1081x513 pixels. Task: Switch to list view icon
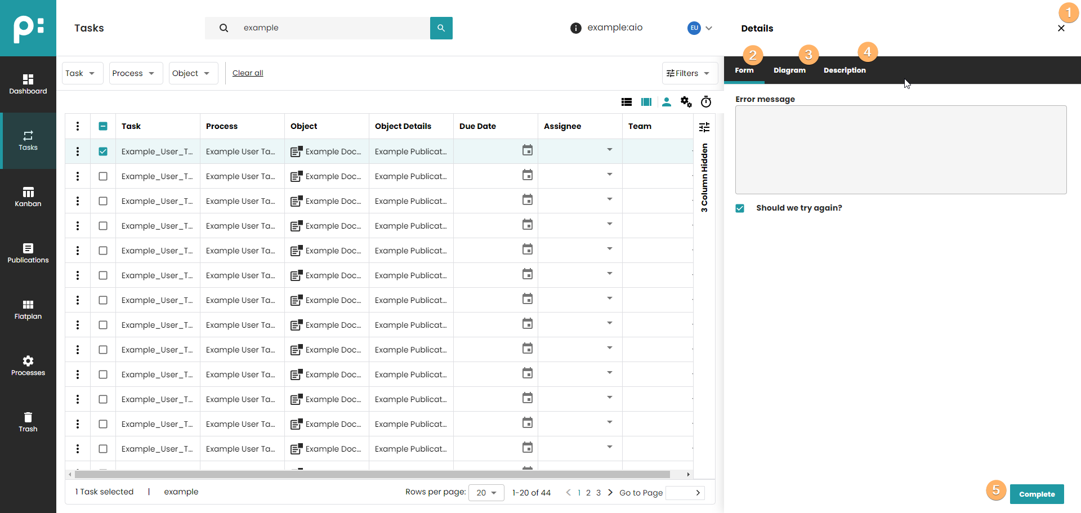click(626, 102)
